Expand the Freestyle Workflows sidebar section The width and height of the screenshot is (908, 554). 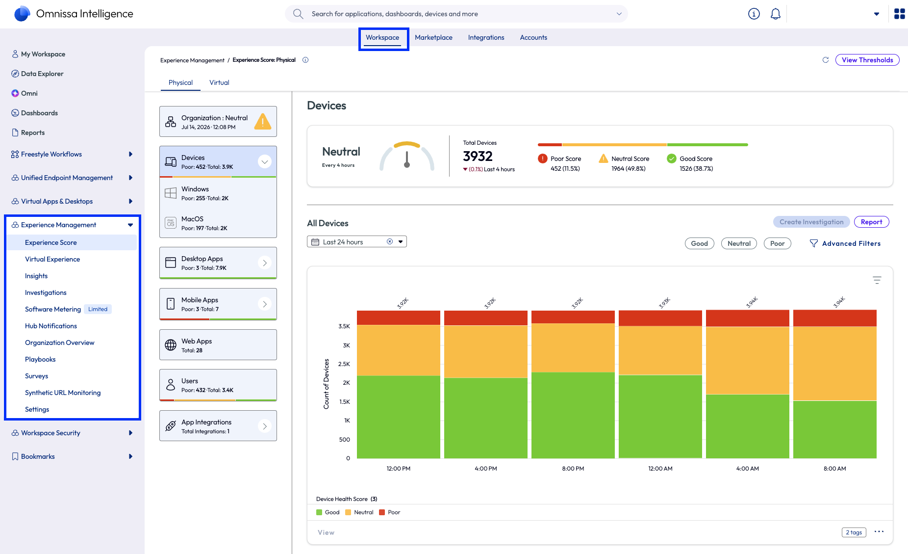[x=130, y=154]
